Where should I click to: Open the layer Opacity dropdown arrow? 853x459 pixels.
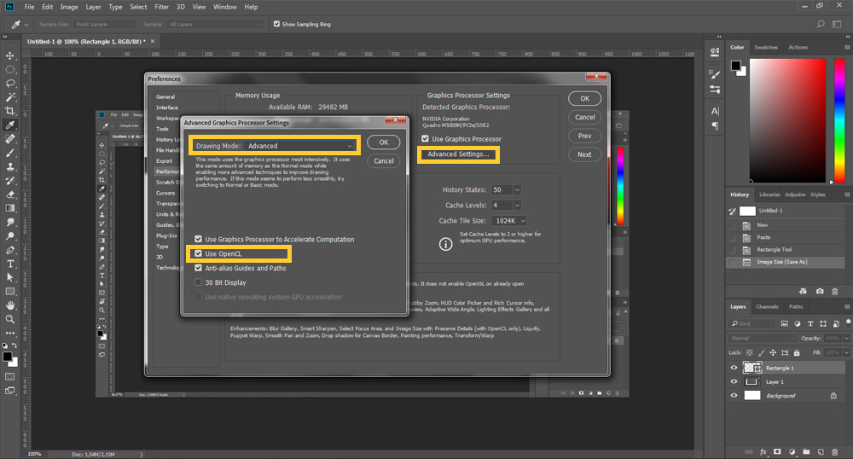[x=846, y=338]
